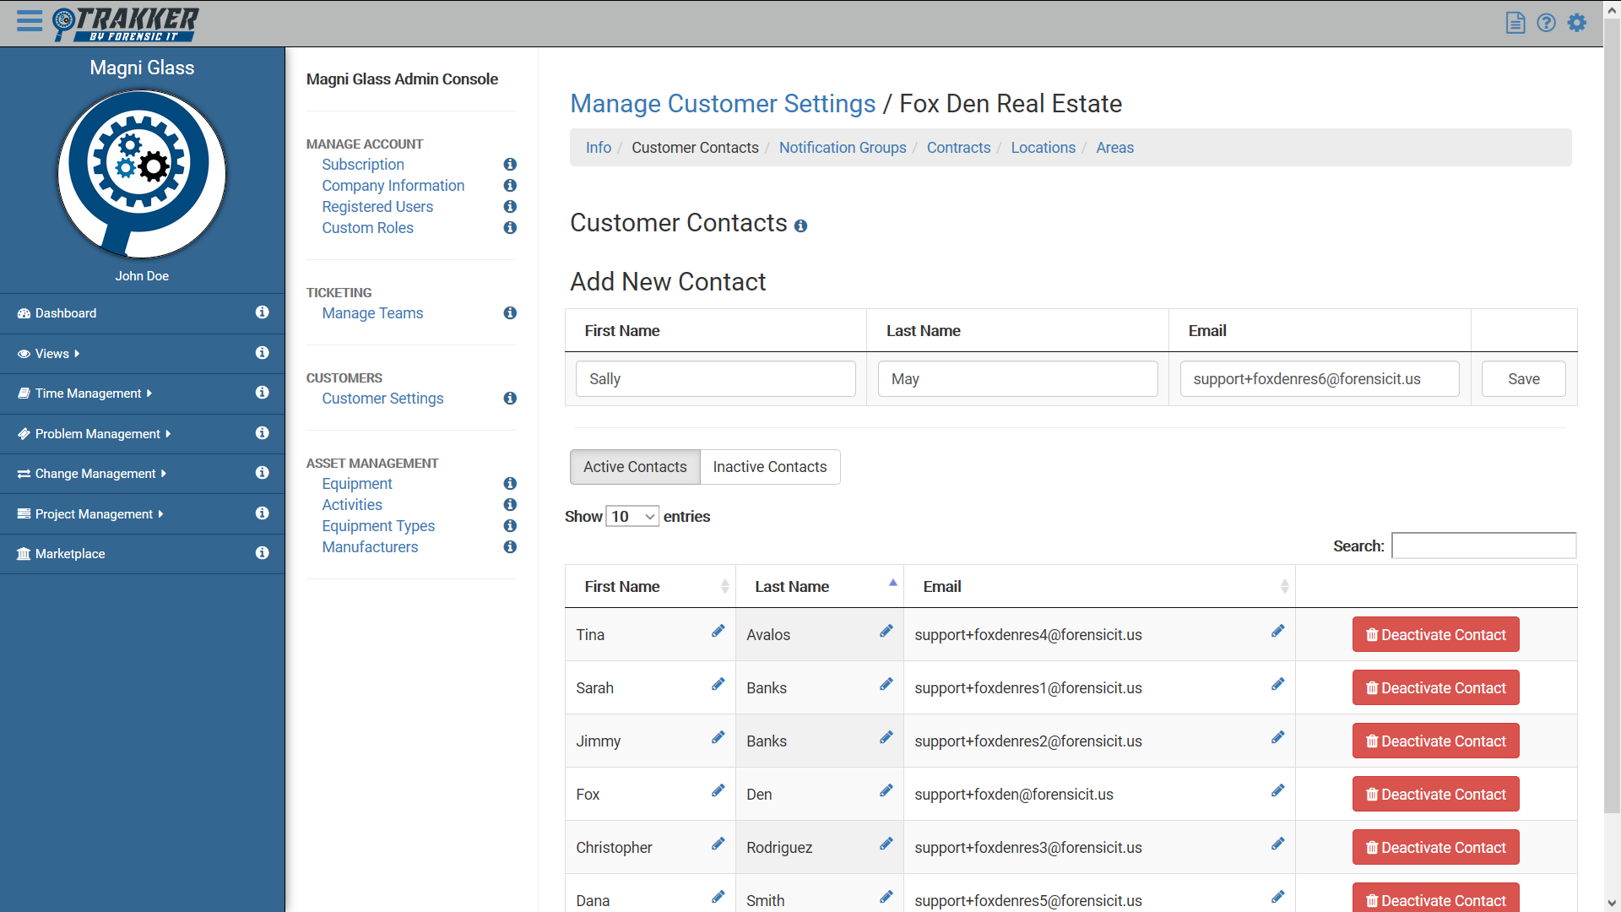The height and width of the screenshot is (912, 1621).
Task: Open the Notification Groups tab
Action: (x=842, y=148)
